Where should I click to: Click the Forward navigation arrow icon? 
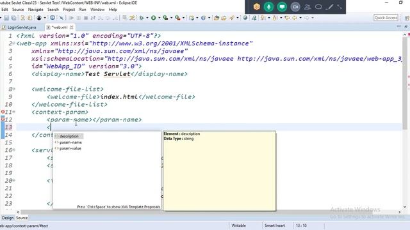coord(307,18)
